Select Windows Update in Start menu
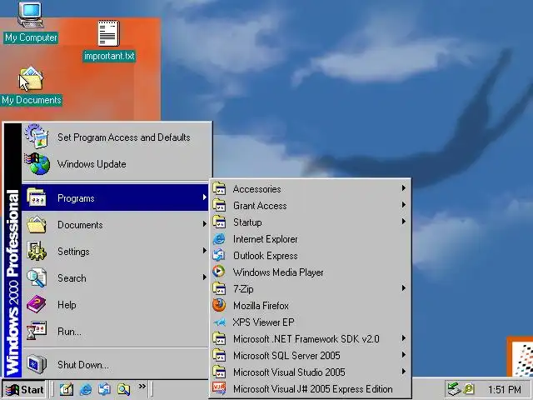Viewport: 533px width, 400px height. coord(115,164)
